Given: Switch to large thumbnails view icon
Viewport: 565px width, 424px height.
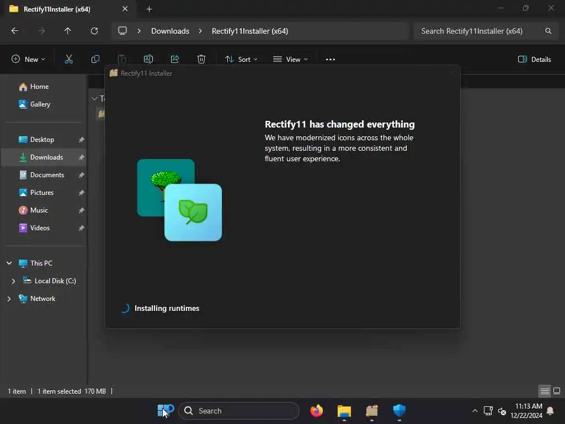Looking at the screenshot, I should (557, 391).
